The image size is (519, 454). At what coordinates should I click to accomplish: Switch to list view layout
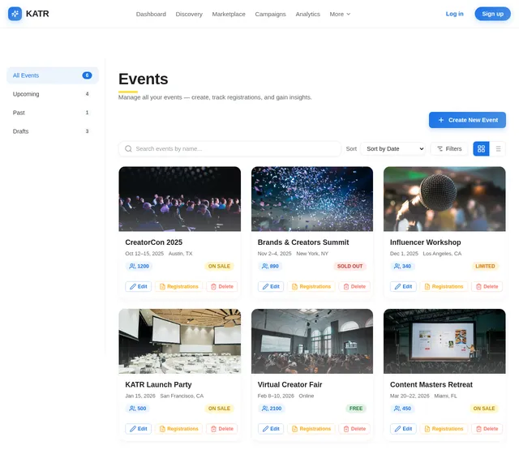[498, 149]
